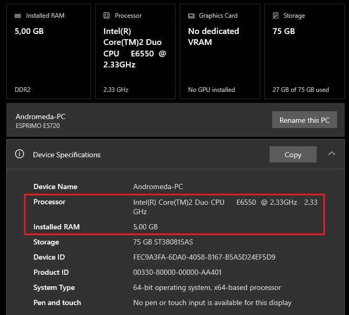
Task: Click the 64-bit System Type value
Action: pos(207,287)
